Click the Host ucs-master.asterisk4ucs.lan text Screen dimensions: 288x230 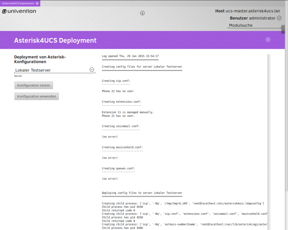[248, 11]
